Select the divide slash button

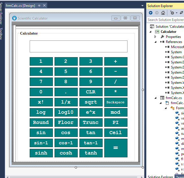tap(116, 82)
